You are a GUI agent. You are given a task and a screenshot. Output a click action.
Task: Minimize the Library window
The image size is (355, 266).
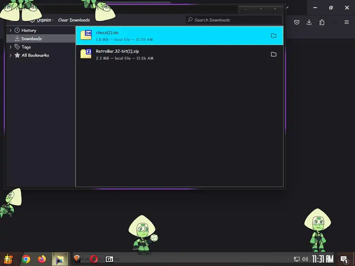(x=246, y=9)
